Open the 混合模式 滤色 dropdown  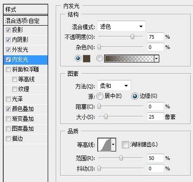[121, 27]
